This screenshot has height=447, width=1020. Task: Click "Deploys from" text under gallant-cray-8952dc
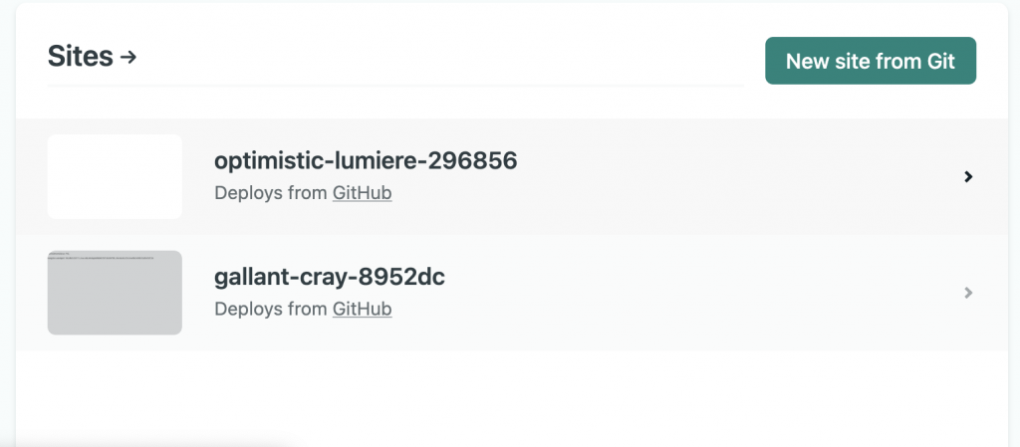(270, 310)
